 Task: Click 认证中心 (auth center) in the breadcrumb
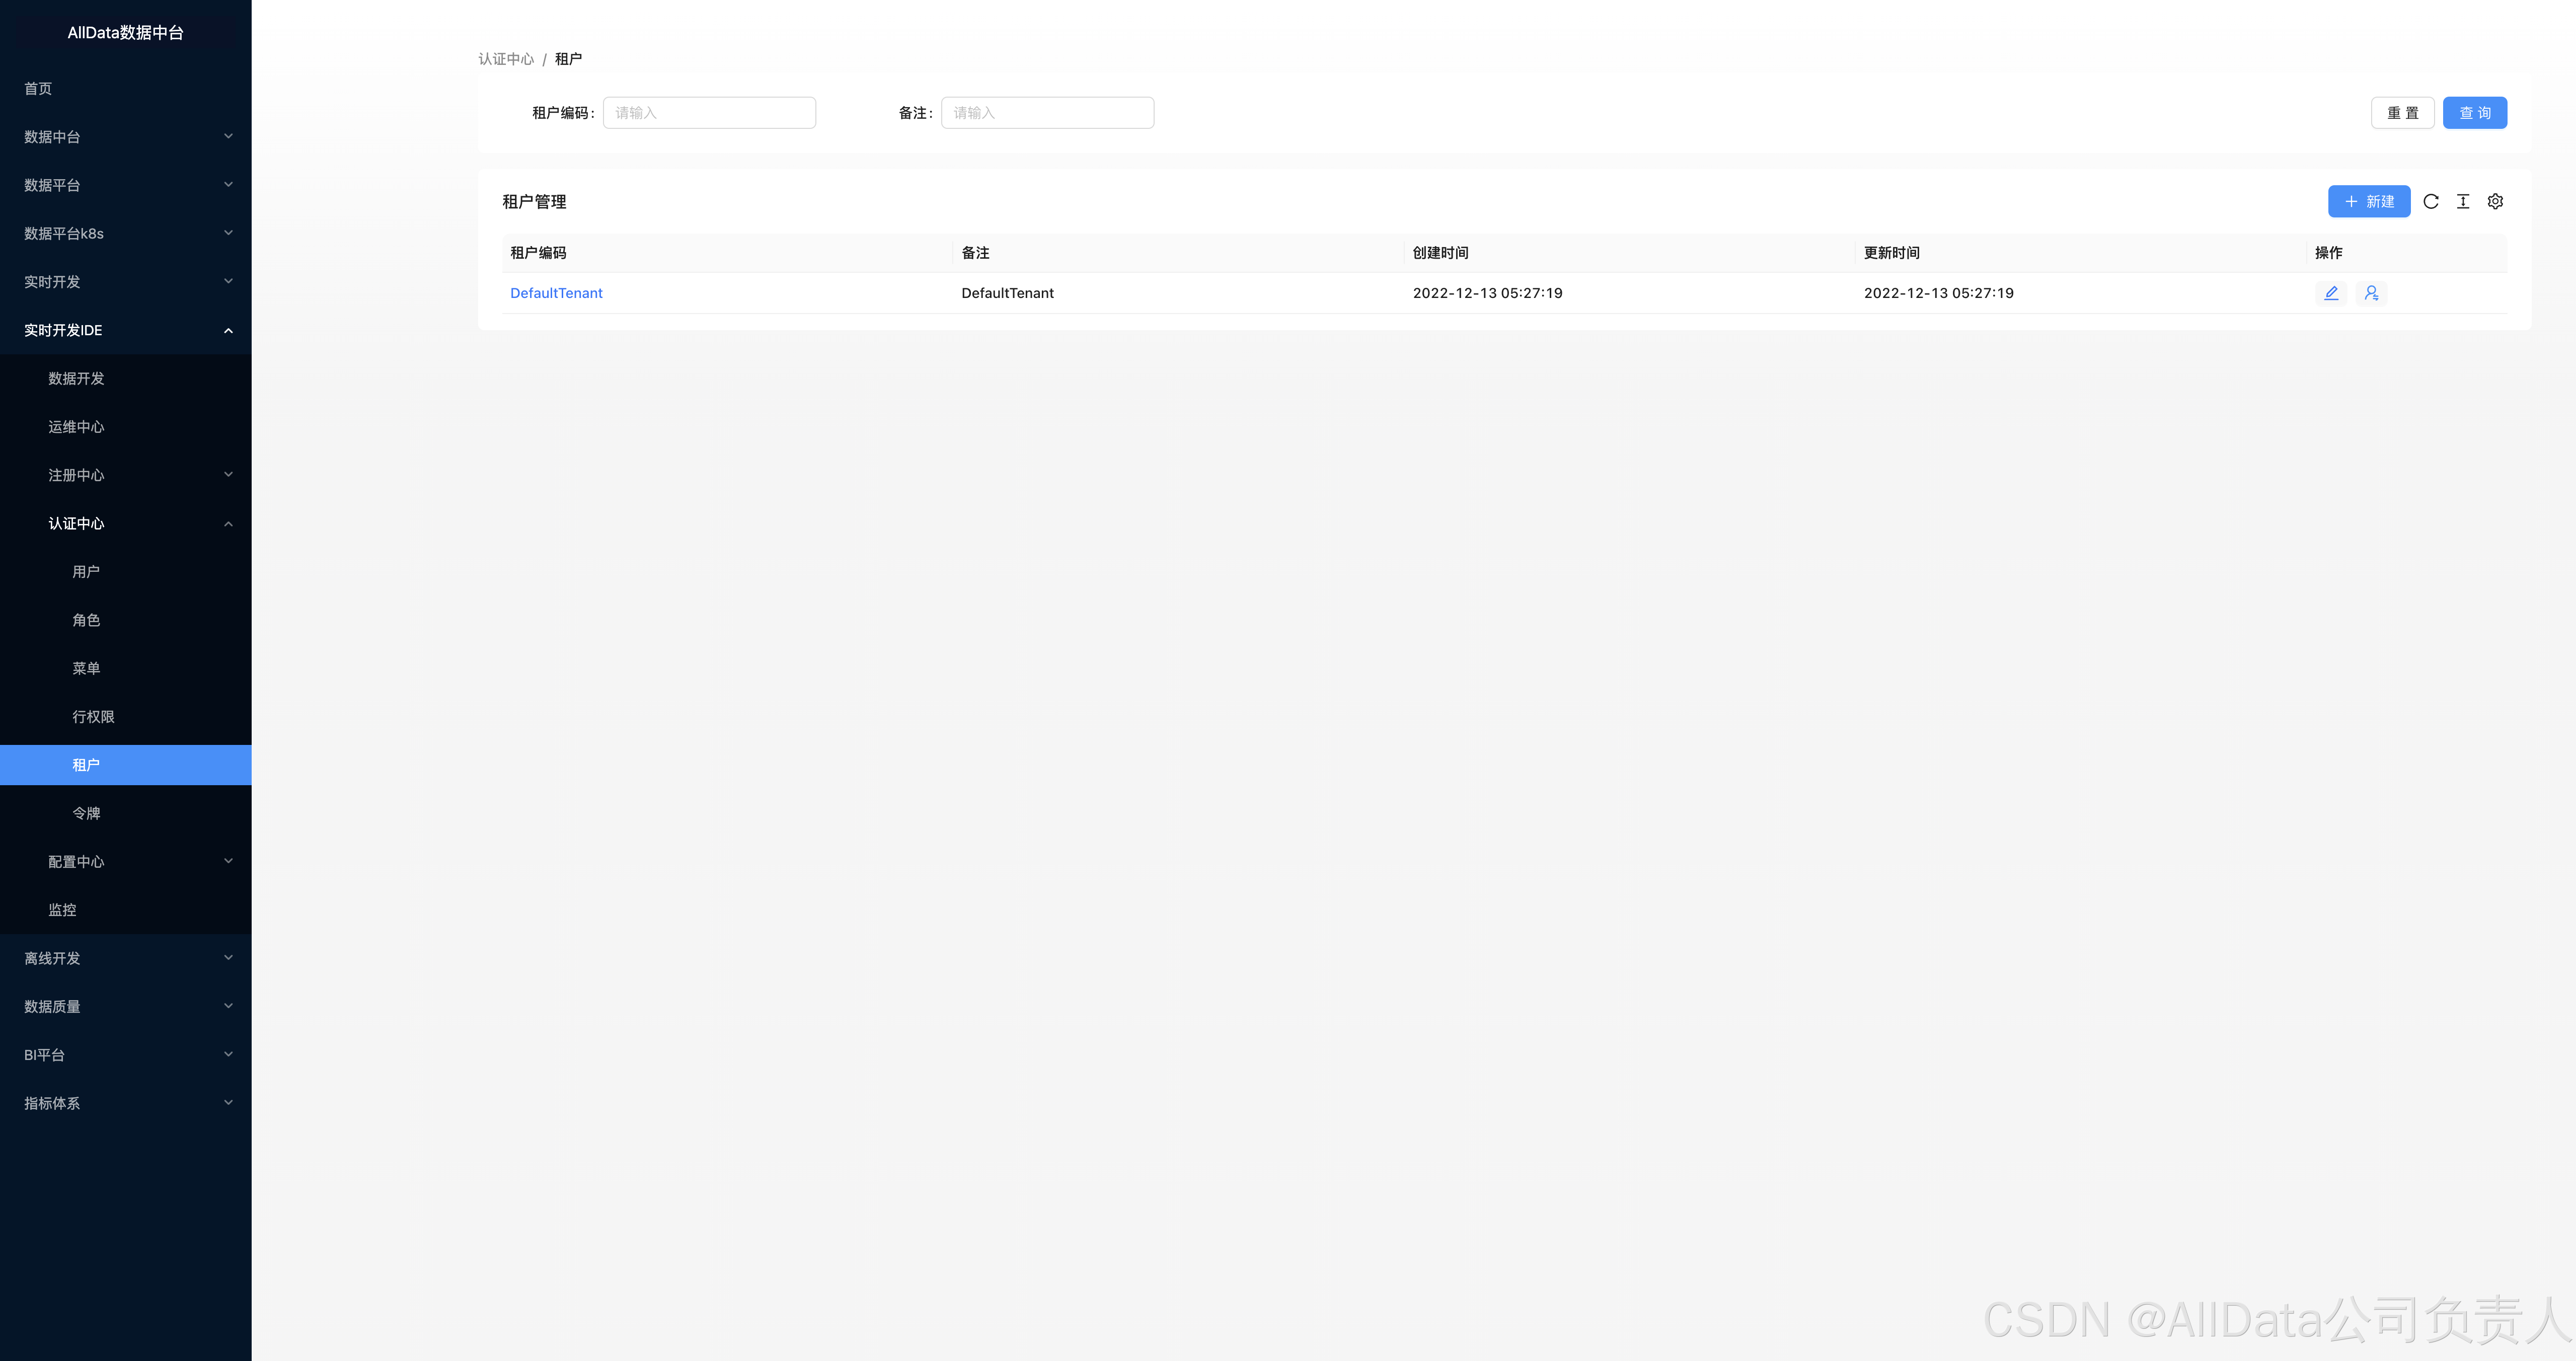point(506,59)
